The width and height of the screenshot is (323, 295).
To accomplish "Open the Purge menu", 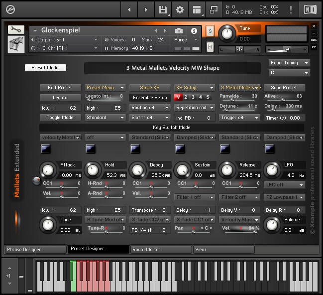I will (x=186, y=39).
